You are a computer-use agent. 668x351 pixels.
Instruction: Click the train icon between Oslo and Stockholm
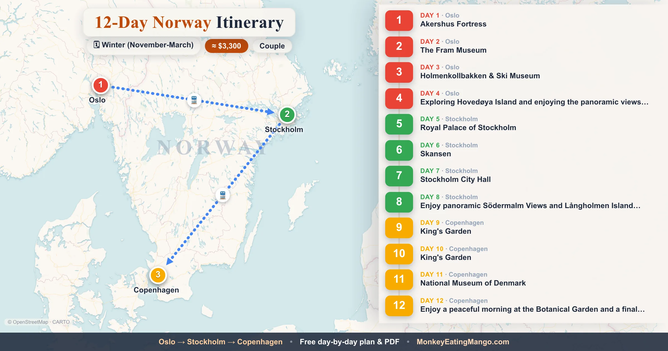point(194,100)
